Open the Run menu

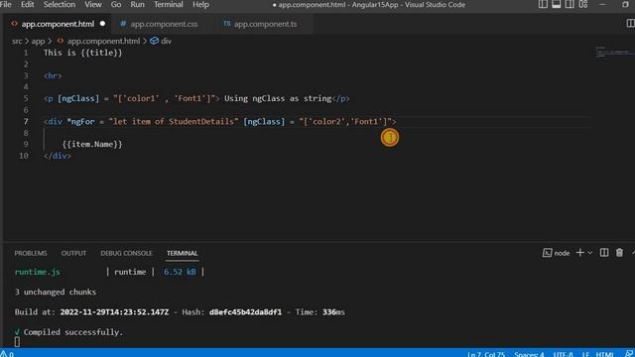tap(137, 4)
